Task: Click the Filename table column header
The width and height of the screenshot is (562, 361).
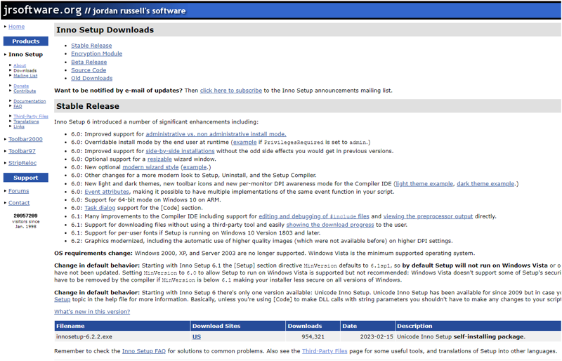Action: (x=122, y=326)
